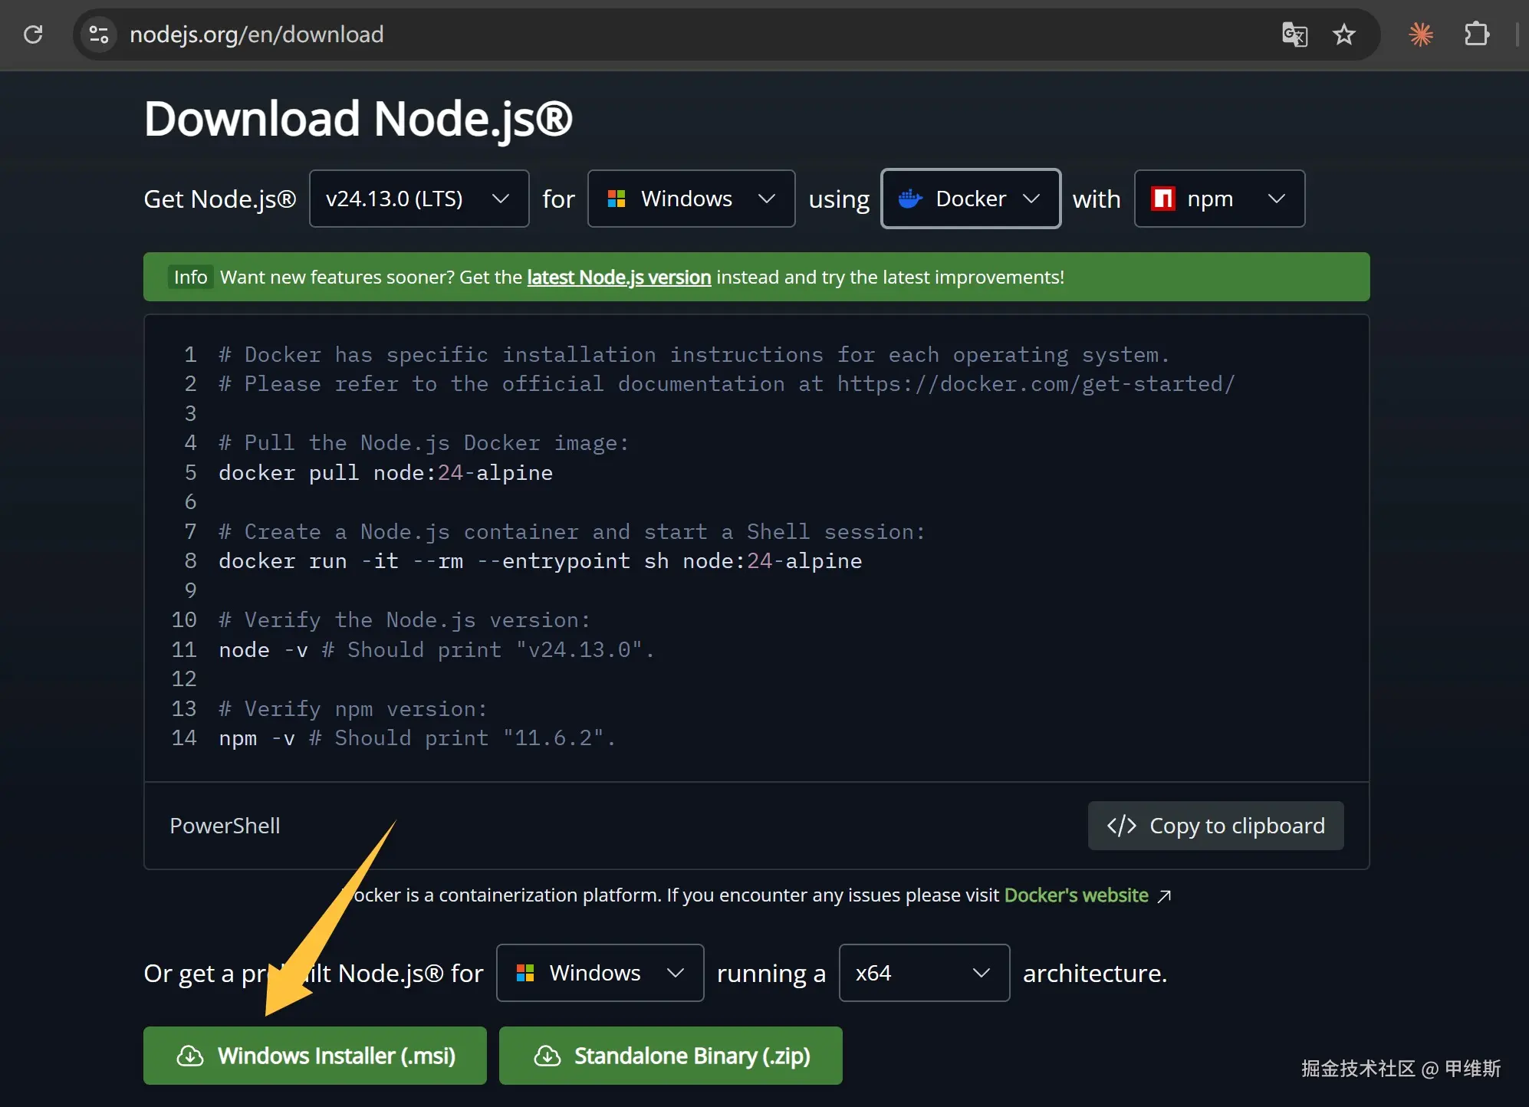
Task: Open the x64 architecture dropdown
Action: click(x=924, y=973)
